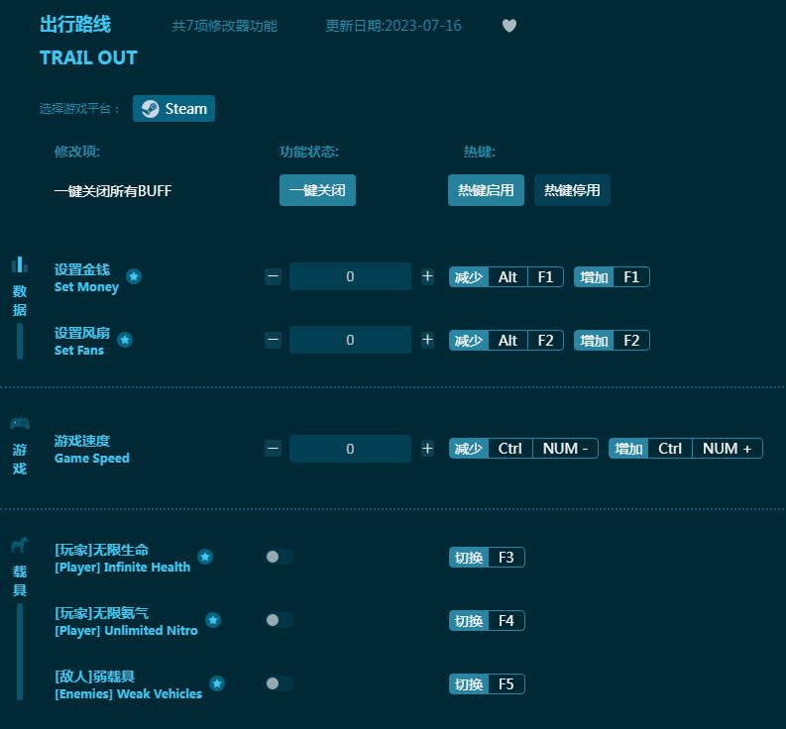The image size is (786, 729).
Task: Click the 数据 data section label
Action: point(20,301)
